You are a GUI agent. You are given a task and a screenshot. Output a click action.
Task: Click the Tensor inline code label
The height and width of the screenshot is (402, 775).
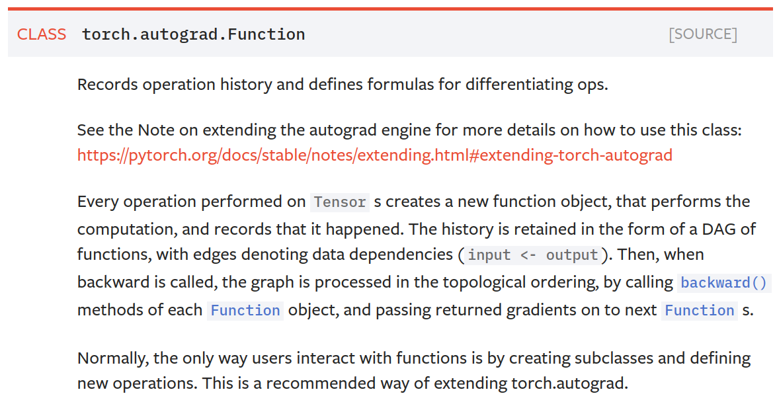point(340,202)
